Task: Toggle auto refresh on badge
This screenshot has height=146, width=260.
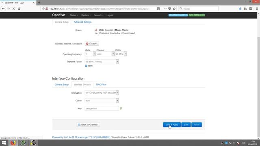Action: click(197, 15)
